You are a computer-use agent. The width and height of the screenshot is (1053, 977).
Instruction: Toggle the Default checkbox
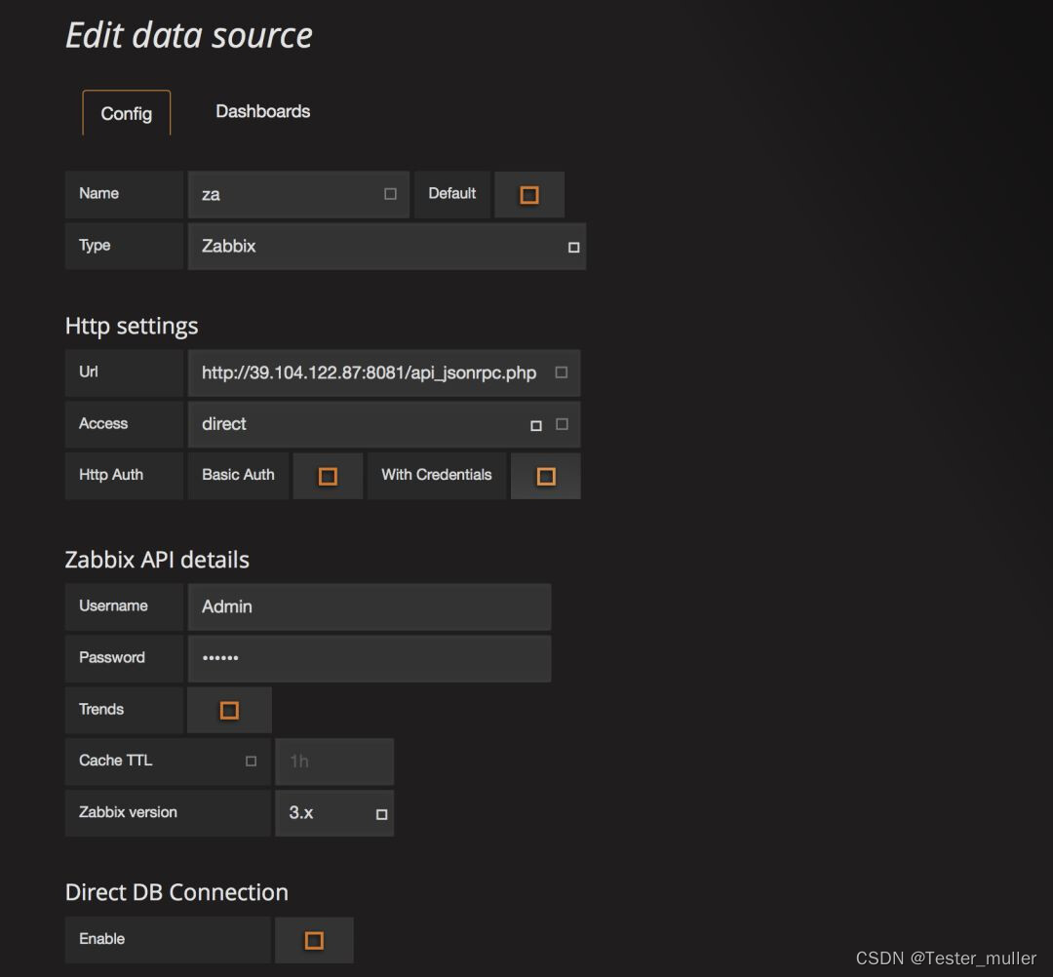pyautogui.click(x=529, y=195)
